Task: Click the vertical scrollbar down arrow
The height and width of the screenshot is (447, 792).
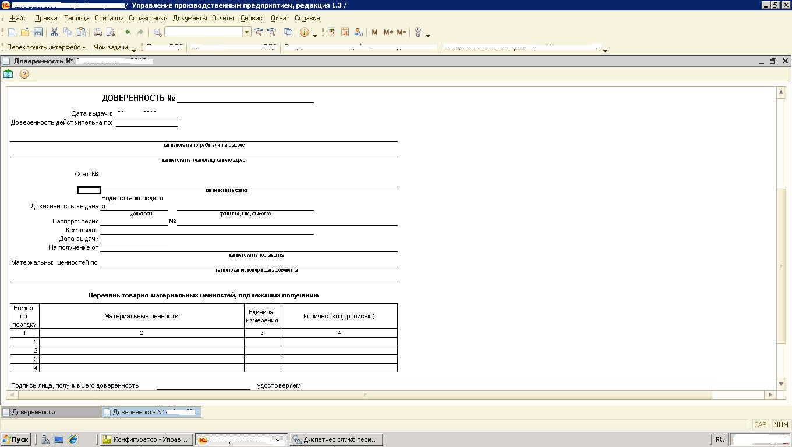Action: [x=782, y=384]
